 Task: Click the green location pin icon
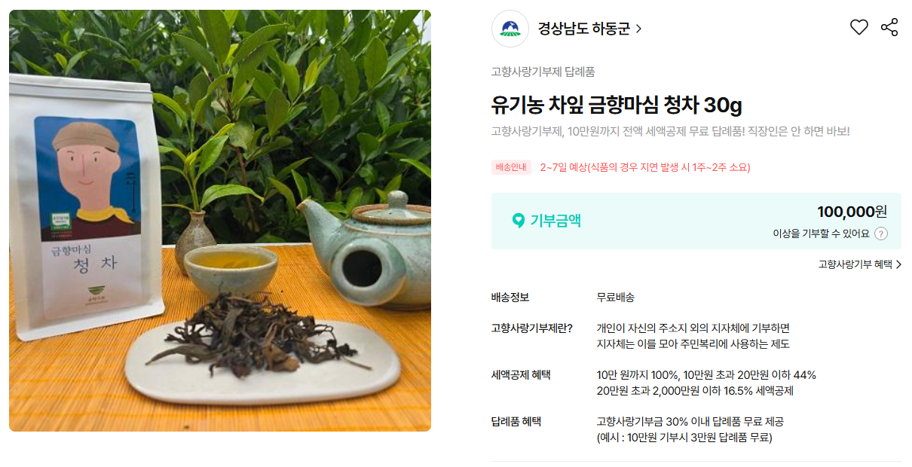coord(518,221)
